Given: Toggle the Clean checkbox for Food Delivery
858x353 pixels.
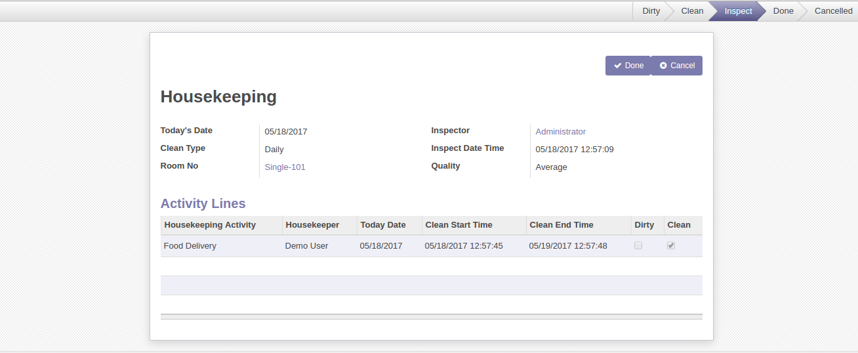Looking at the screenshot, I should coord(671,245).
